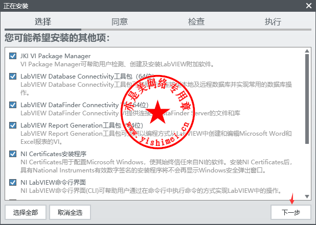The height and width of the screenshot is (225, 316).
Task: Click the scrollbar up arrow
Action: coord(307,51)
